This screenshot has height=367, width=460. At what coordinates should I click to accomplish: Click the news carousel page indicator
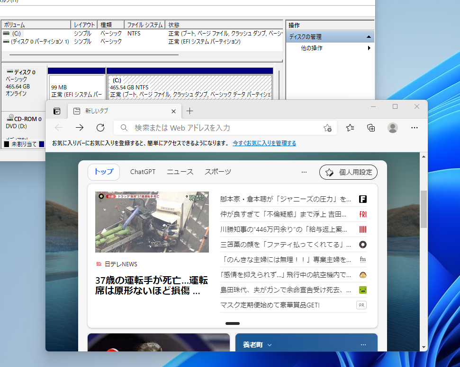click(233, 323)
